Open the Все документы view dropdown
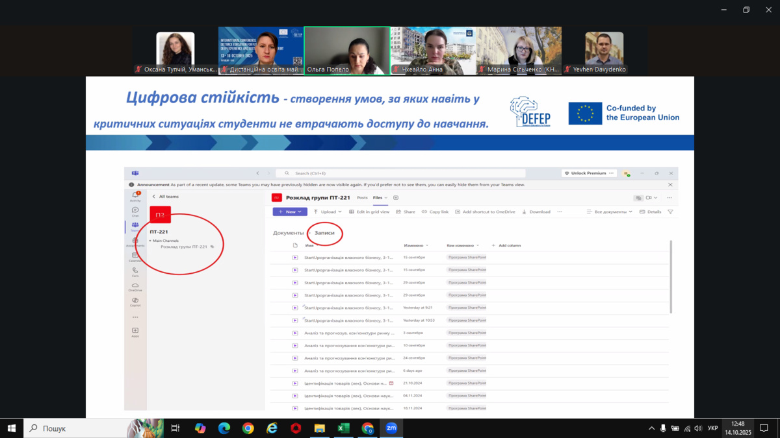Image resolution: width=780 pixels, height=438 pixels. click(609, 212)
